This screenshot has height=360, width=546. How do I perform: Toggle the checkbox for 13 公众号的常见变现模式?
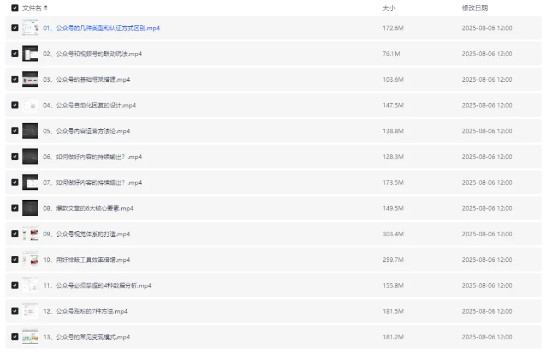15,337
